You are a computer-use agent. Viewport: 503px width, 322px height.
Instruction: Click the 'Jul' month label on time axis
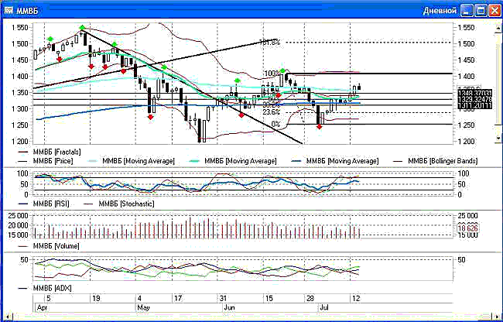tap(324, 308)
